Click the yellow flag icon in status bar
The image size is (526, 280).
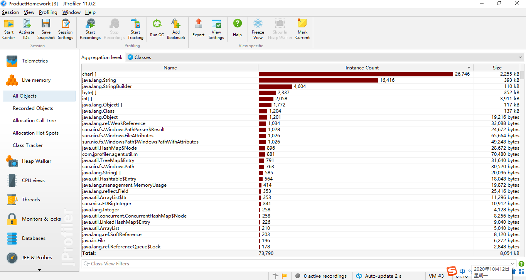pyautogui.click(x=284, y=276)
